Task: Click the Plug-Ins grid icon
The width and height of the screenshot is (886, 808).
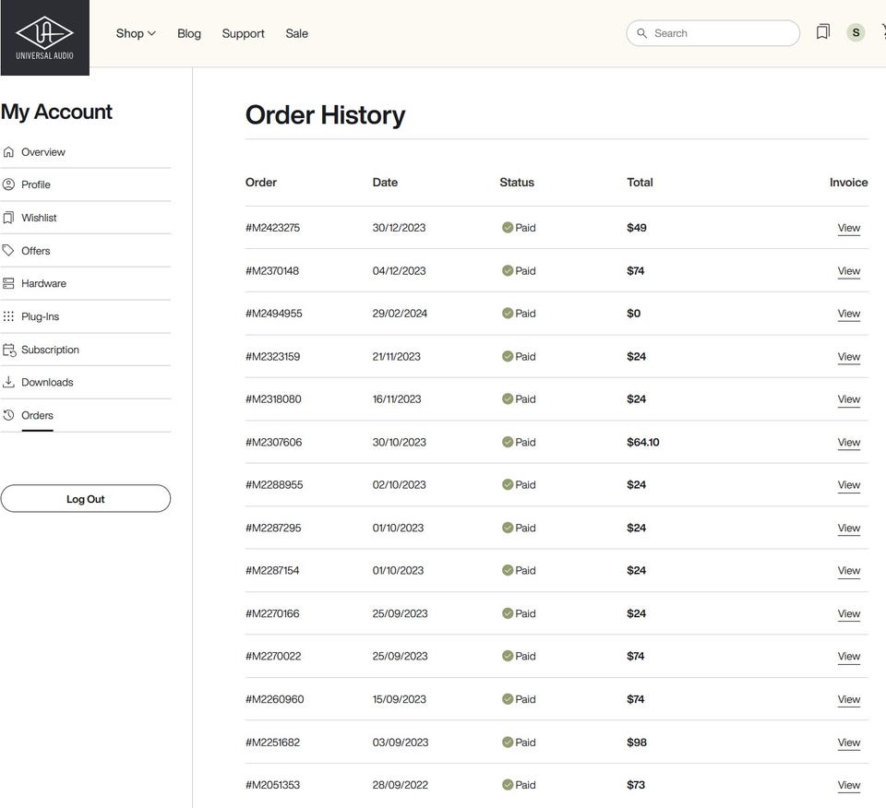Action: pyautogui.click(x=9, y=316)
